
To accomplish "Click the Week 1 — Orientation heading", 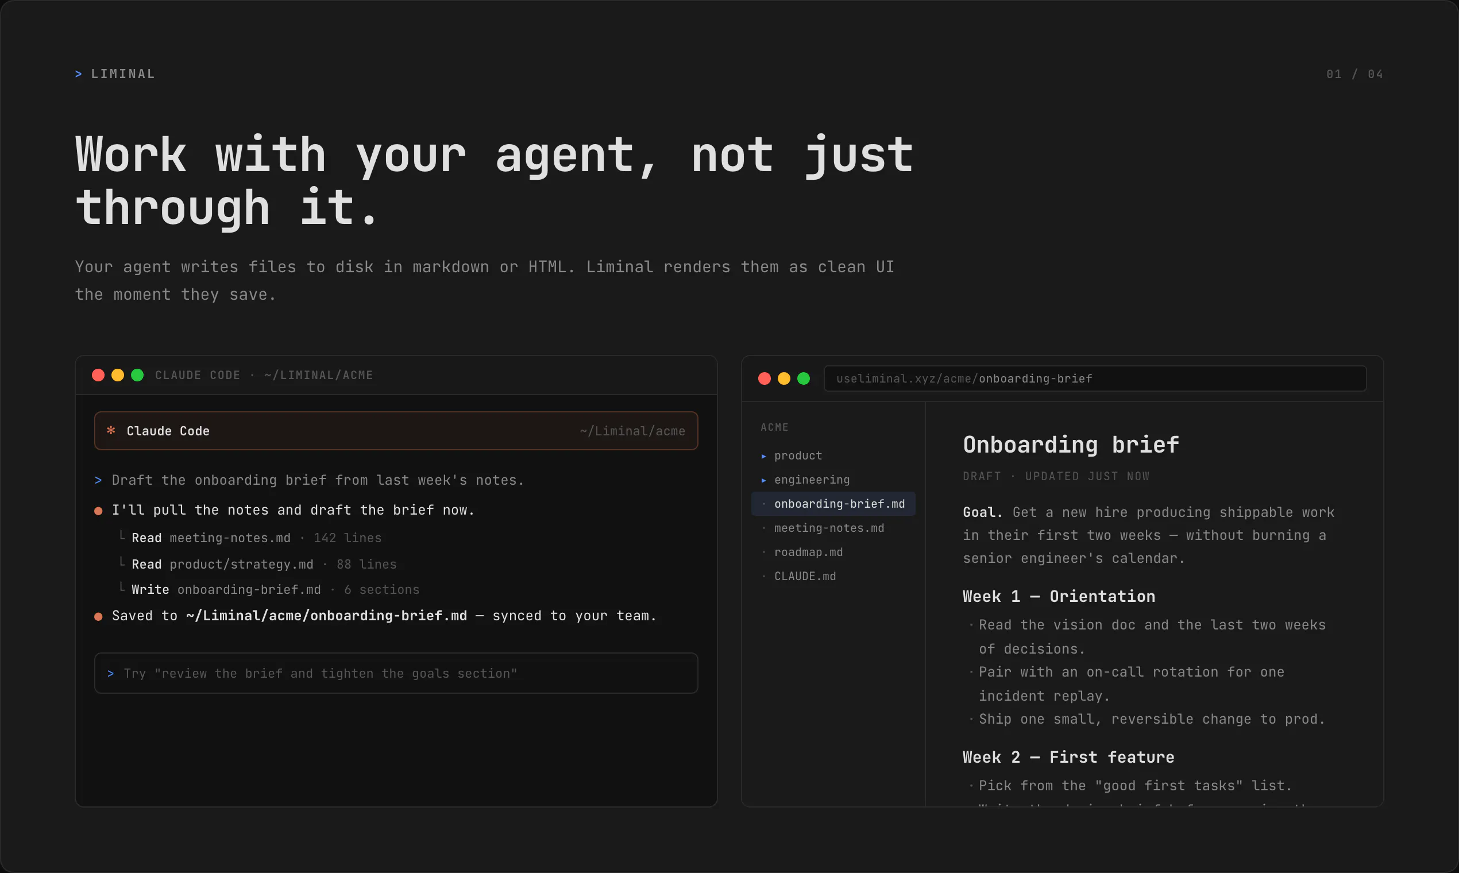I will click(1059, 597).
